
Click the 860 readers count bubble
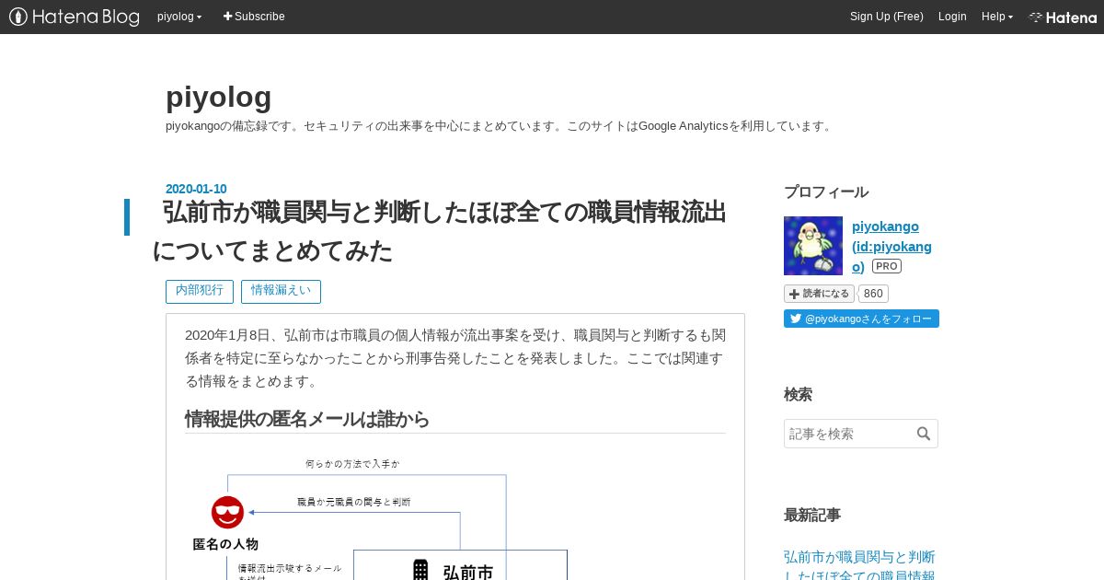(873, 294)
